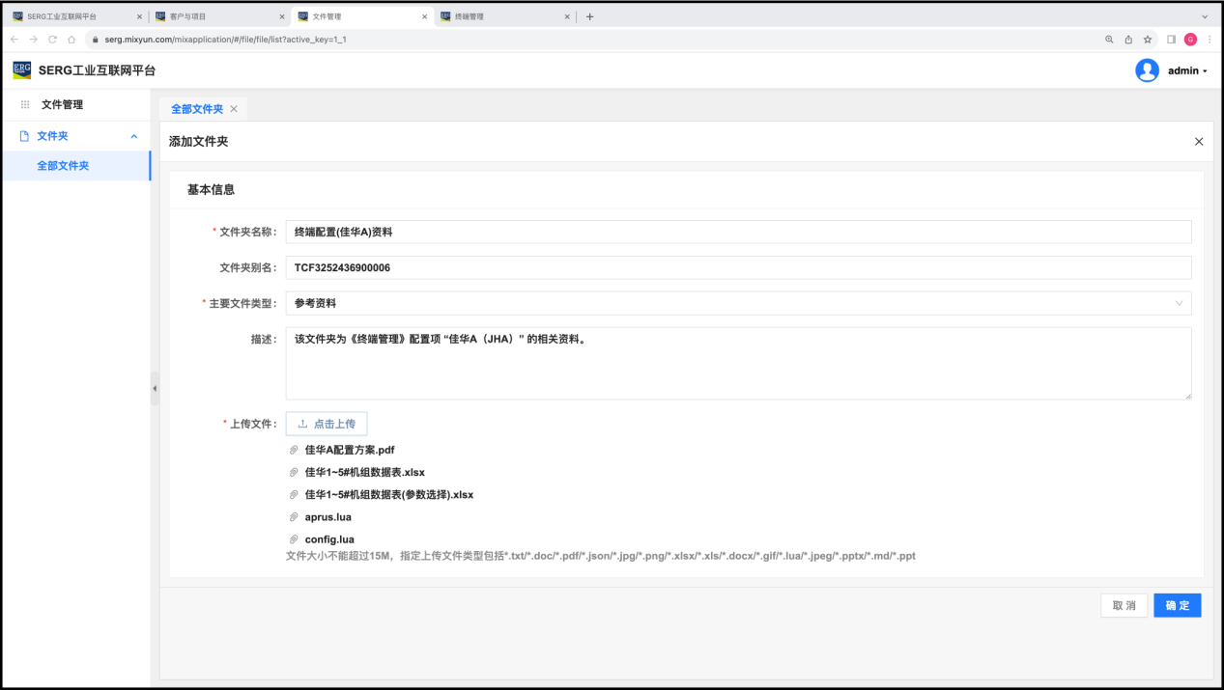Open the admin account dropdown
Image resolution: width=1224 pixels, height=690 pixels.
pos(1187,70)
